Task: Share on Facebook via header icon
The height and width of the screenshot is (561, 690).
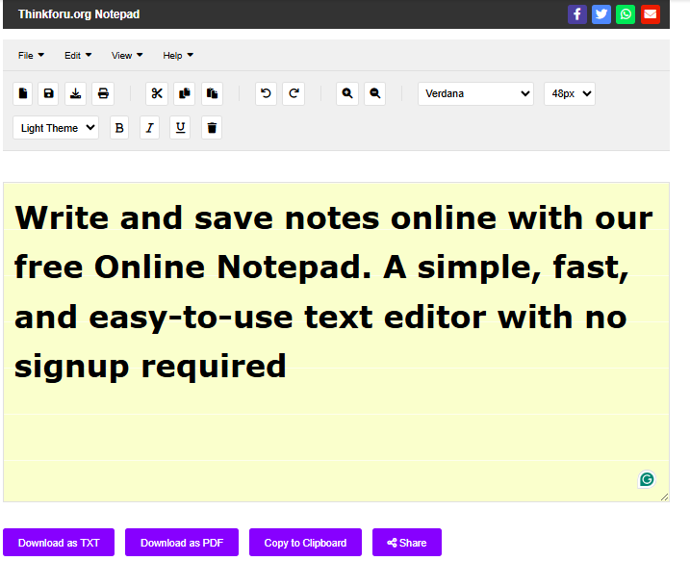Action: [x=576, y=14]
